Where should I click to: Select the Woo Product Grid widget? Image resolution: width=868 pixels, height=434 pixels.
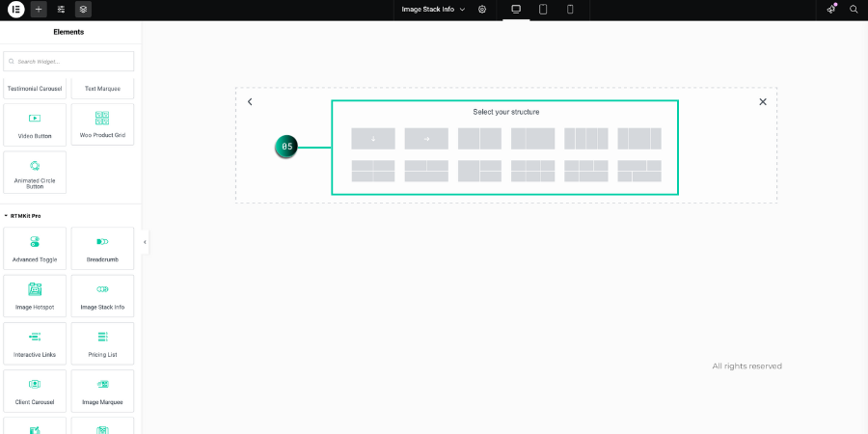(102, 124)
